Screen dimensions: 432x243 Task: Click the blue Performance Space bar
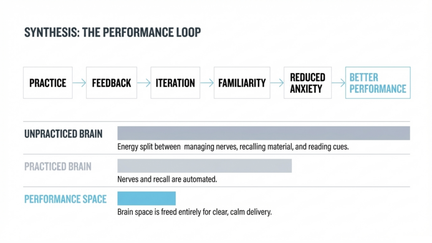(146, 198)
